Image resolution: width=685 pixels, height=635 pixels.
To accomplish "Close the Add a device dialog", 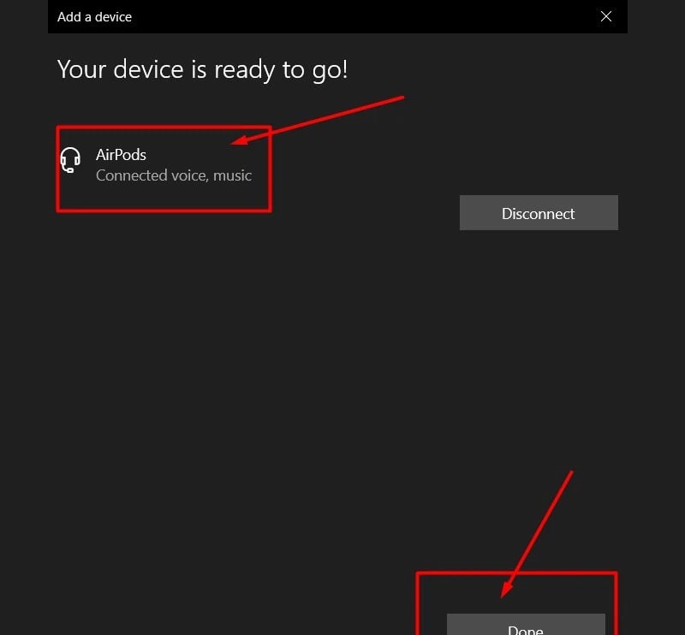I will coord(606,16).
